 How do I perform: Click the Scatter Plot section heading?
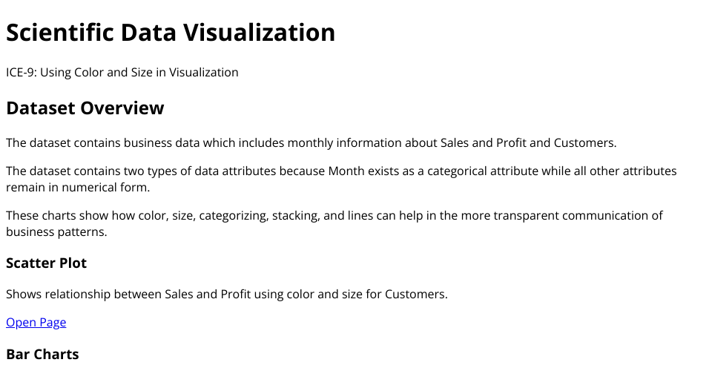pos(46,263)
